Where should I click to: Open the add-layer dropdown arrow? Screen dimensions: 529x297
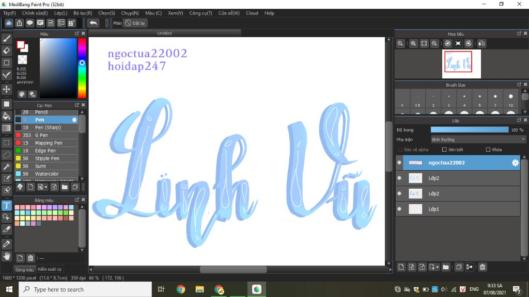coord(437,267)
